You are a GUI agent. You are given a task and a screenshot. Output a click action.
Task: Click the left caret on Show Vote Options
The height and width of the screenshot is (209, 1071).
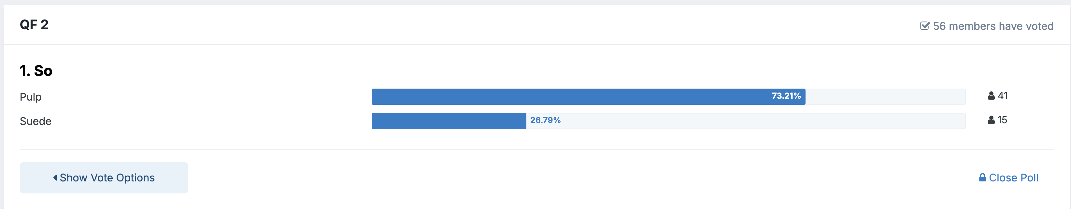55,178
